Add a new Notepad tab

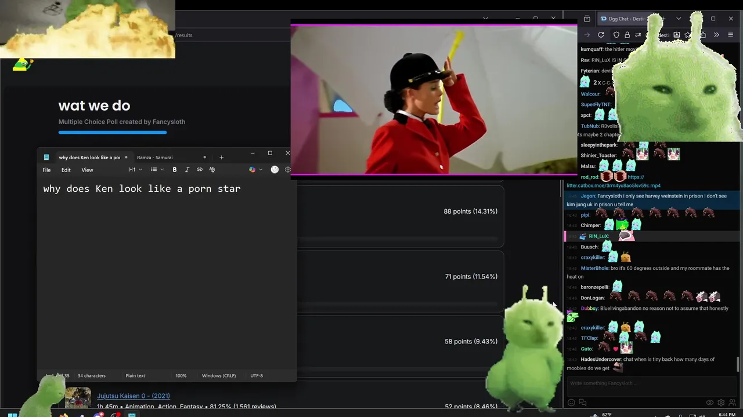click(x=221, y=158)
